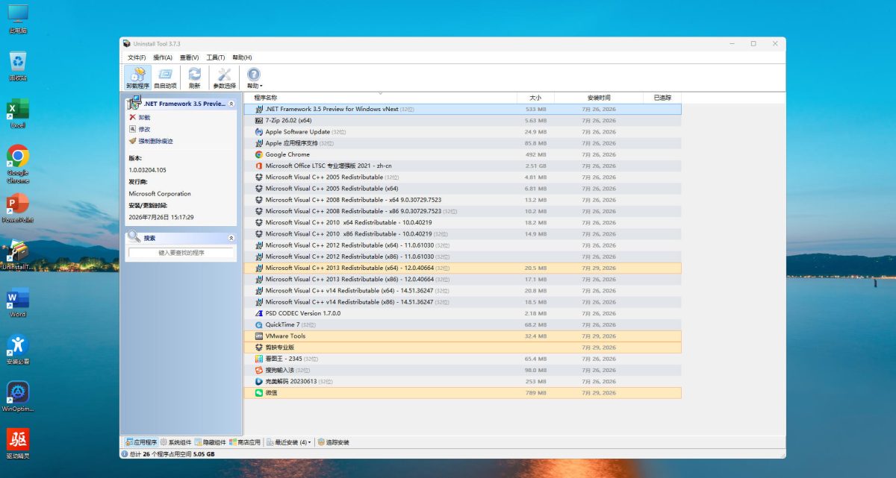The height and width of the screenshot is (478, 896).
Task: Open the Word desktop shortcut
Action: [x=18, y=303]
